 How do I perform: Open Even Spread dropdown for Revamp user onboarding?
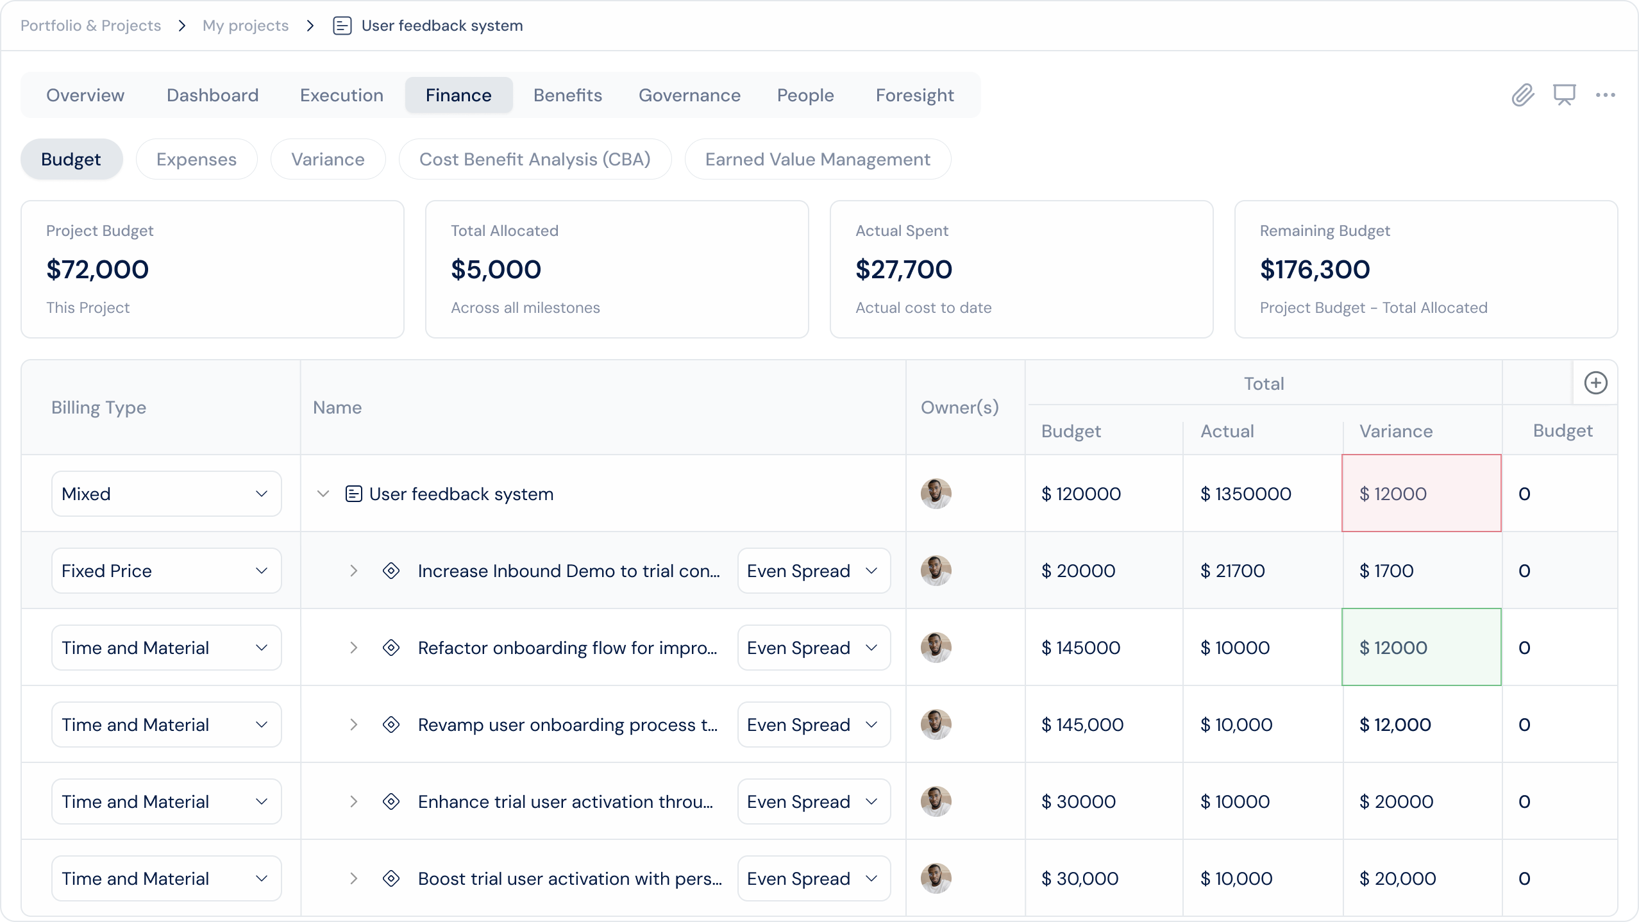pos(814,725)
